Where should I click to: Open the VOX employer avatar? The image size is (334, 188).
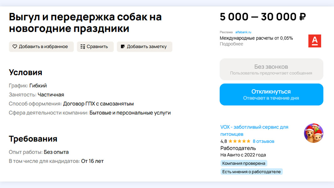[313, 133]
